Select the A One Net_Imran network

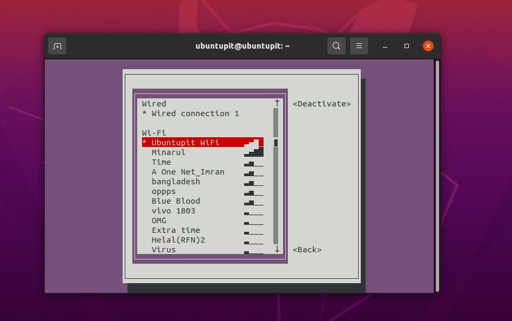click(x=187, y=171)
